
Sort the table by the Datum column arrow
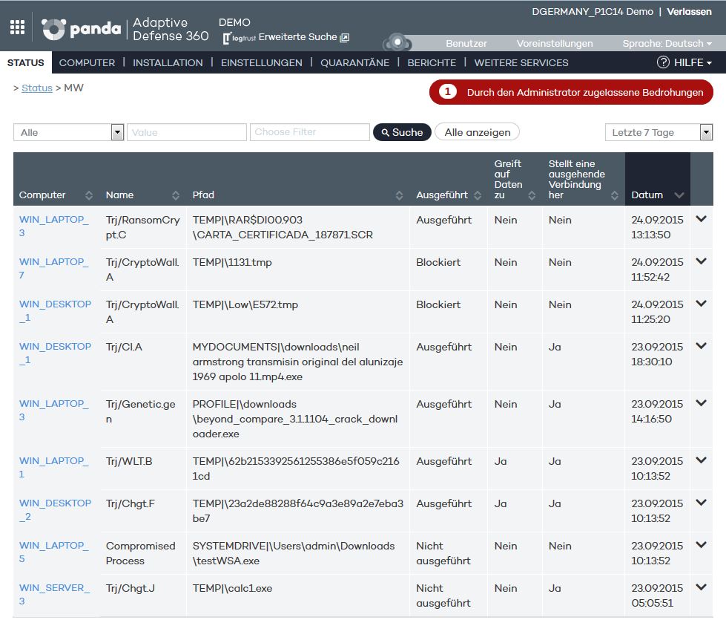(679, 195)
